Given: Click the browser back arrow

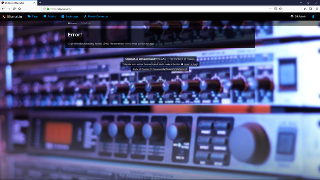Looking at the screenshot, I should click(x=3, y=9).
